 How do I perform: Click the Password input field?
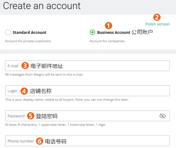87,116
